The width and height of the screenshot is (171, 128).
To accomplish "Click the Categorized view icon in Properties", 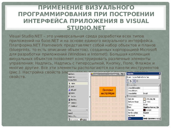I will coord(128,81).
